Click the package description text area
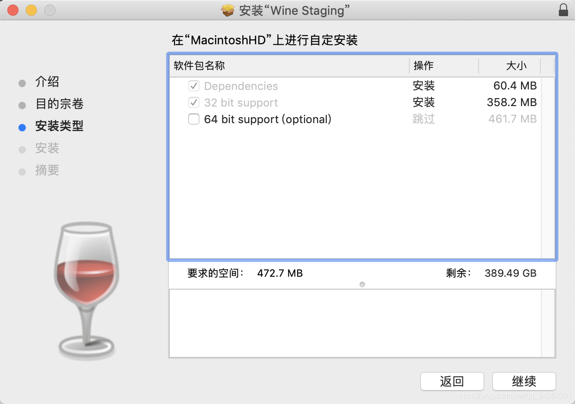This screenshot has width=575, height=404. [362, 323]
